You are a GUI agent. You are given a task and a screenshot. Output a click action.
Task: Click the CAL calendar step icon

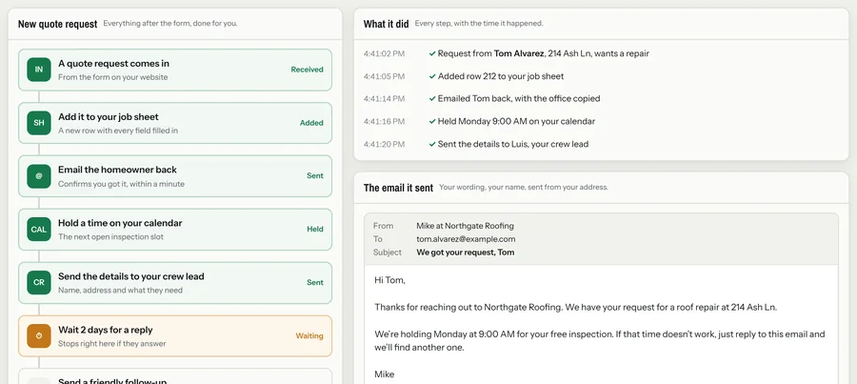[x=39, y=230]
